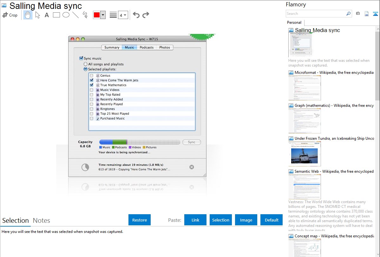Screen dimensions: 380x257
Task: Check the Top 25 Most Played checkbox
Action: click(x=92, y=113)
